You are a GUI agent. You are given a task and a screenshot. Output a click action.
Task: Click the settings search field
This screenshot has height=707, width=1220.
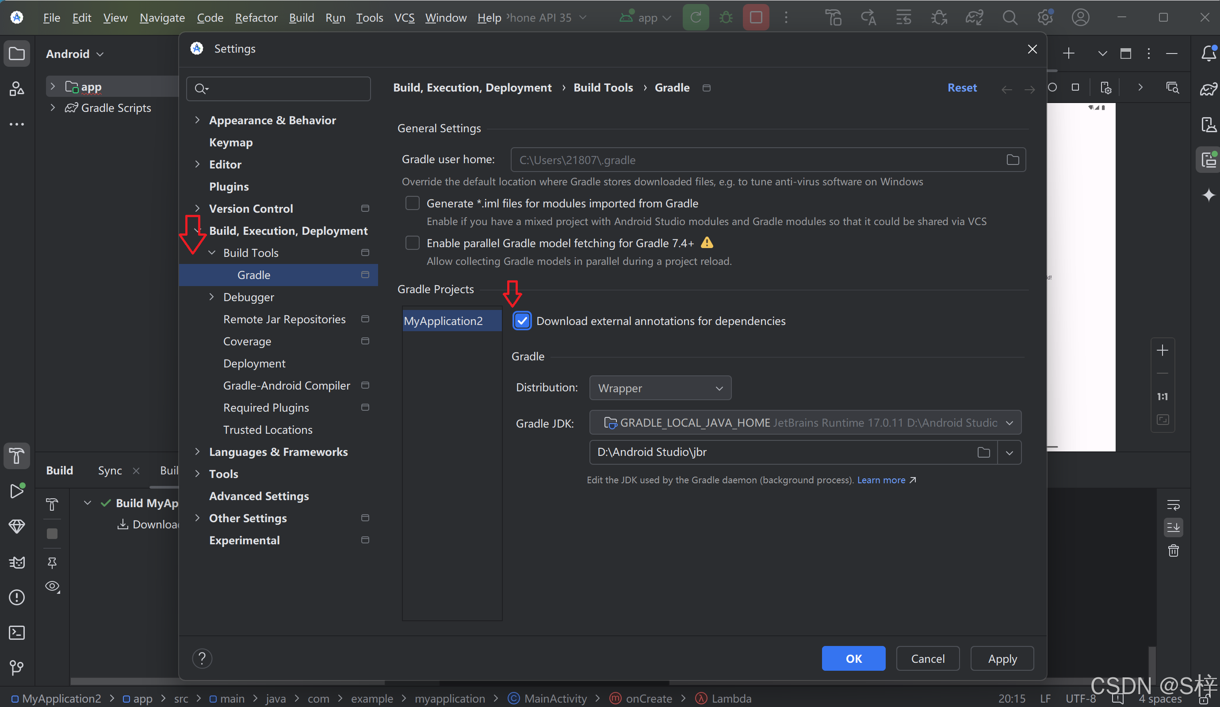279,88
